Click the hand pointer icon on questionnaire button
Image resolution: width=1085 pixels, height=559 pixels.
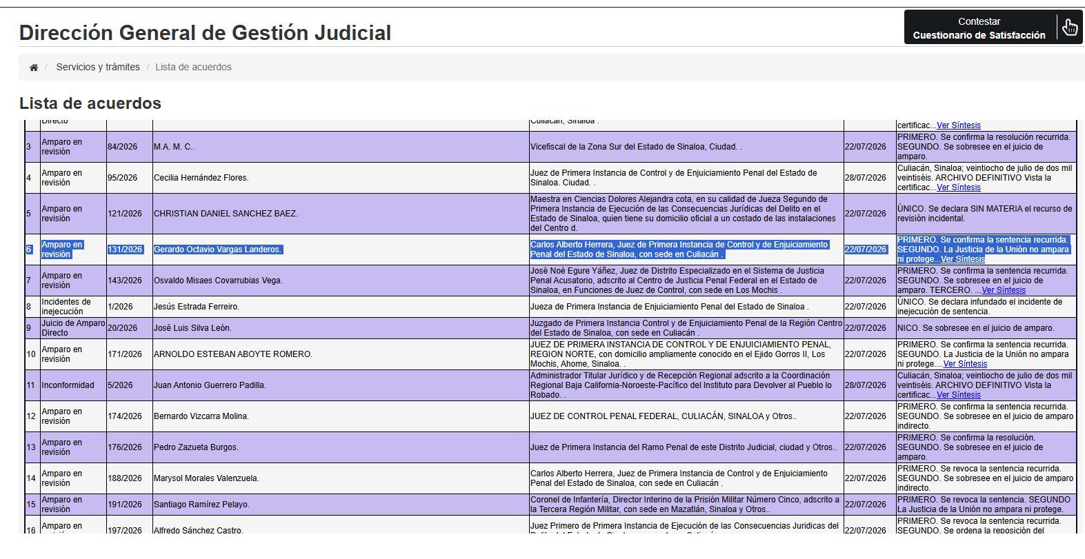click(1070, 28)
